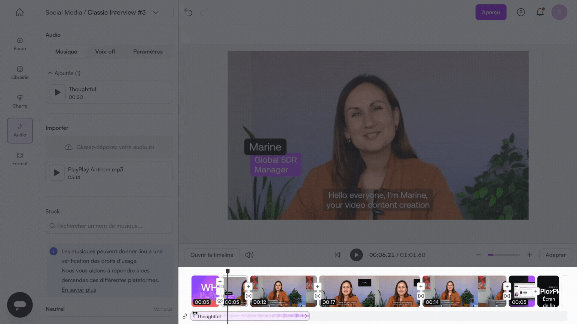Collapse the Ajoutée (1) section

pos(50,73)
